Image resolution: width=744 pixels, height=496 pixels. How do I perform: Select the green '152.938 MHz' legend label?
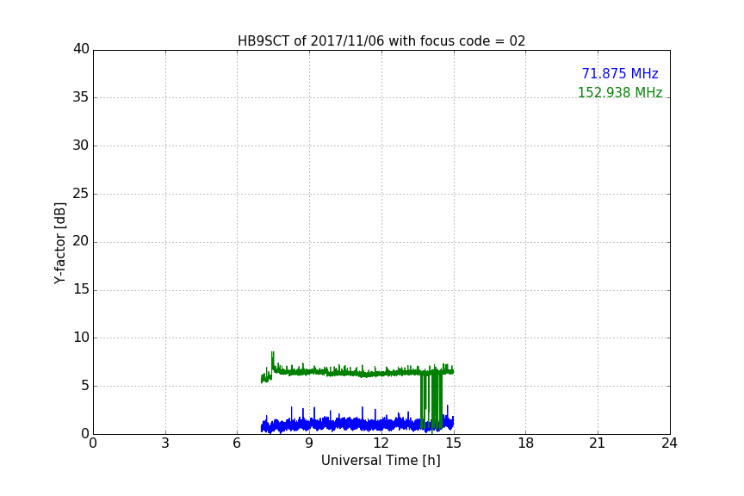point(620,92)
